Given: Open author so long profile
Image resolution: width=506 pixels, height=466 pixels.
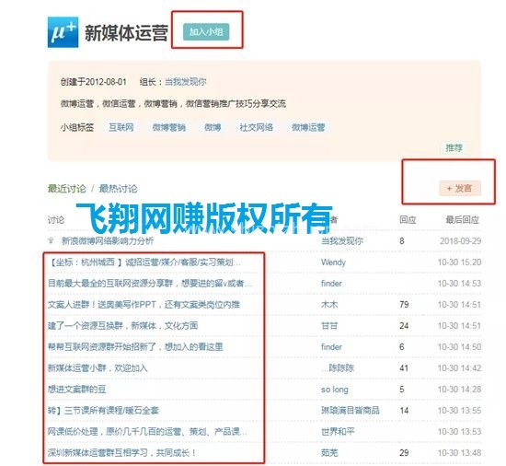Looking at the screenshot, I should [335, 390].
